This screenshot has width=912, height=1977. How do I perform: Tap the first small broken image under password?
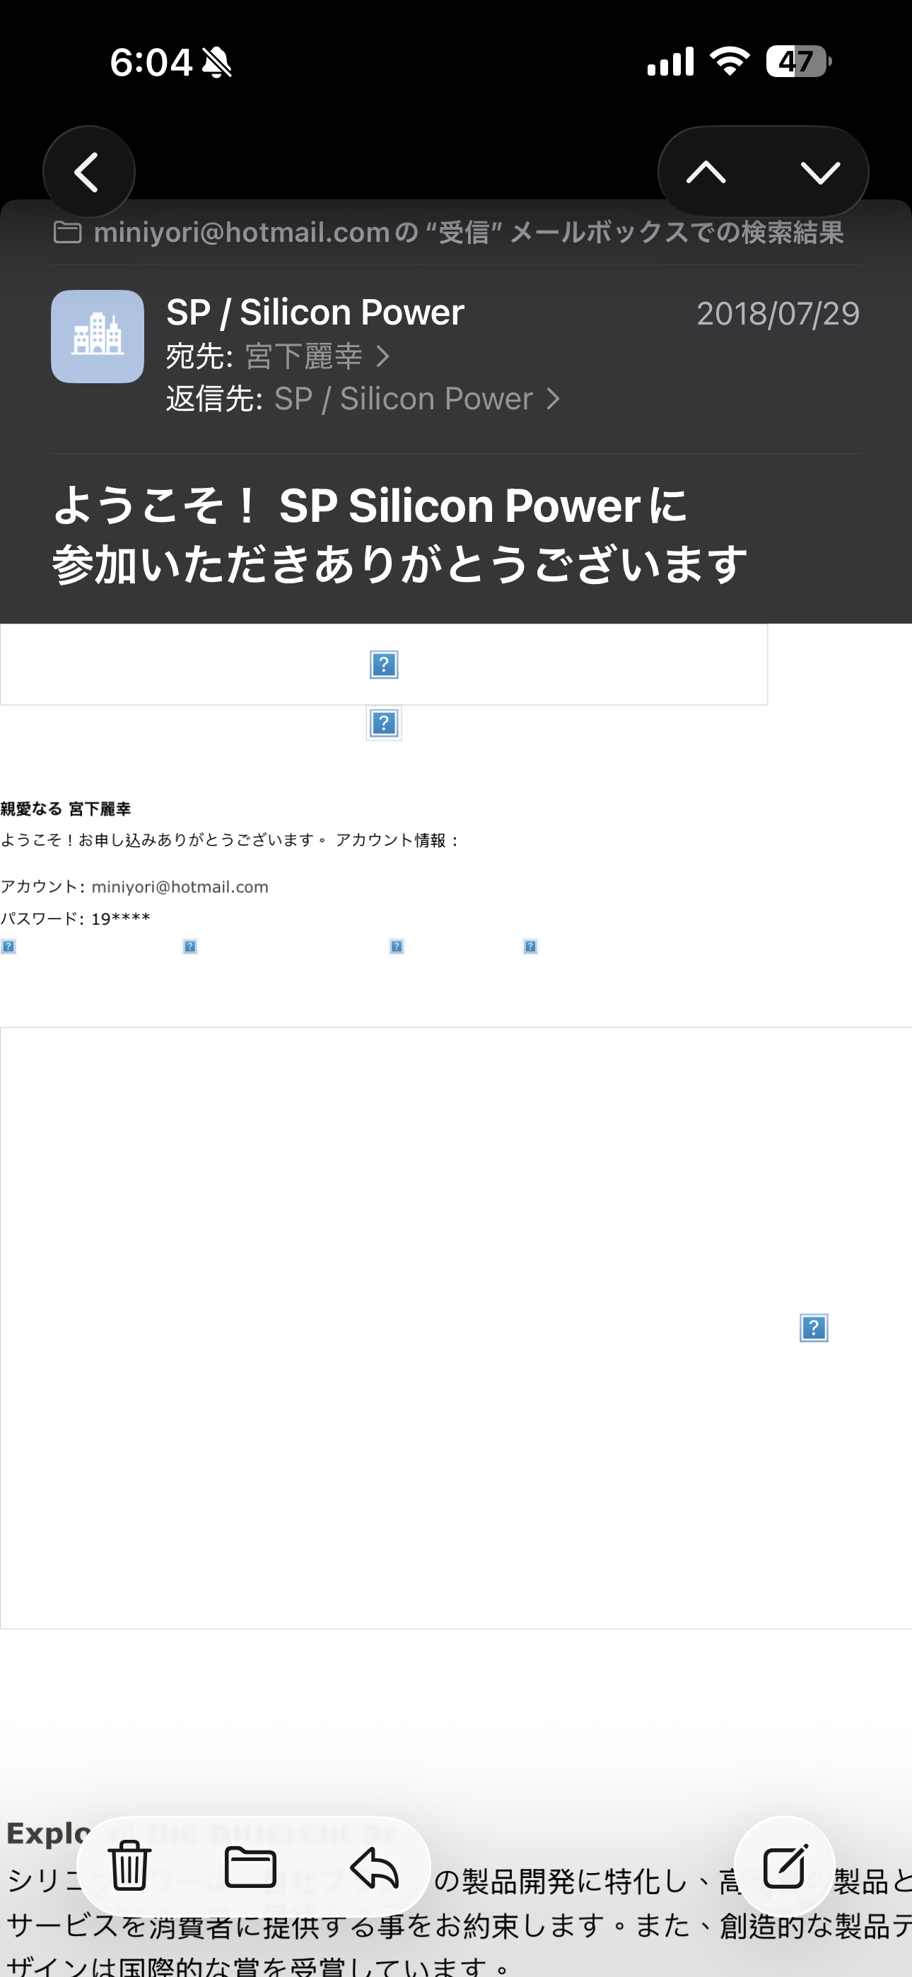[8, 946]
